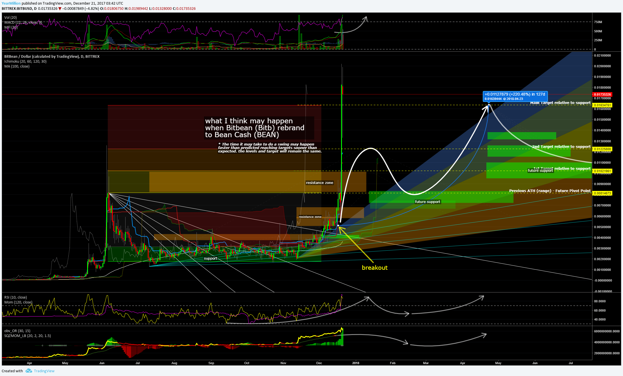Select the MACD (12, 26, close, 9) label
The image size is (623, 376).
23,23
